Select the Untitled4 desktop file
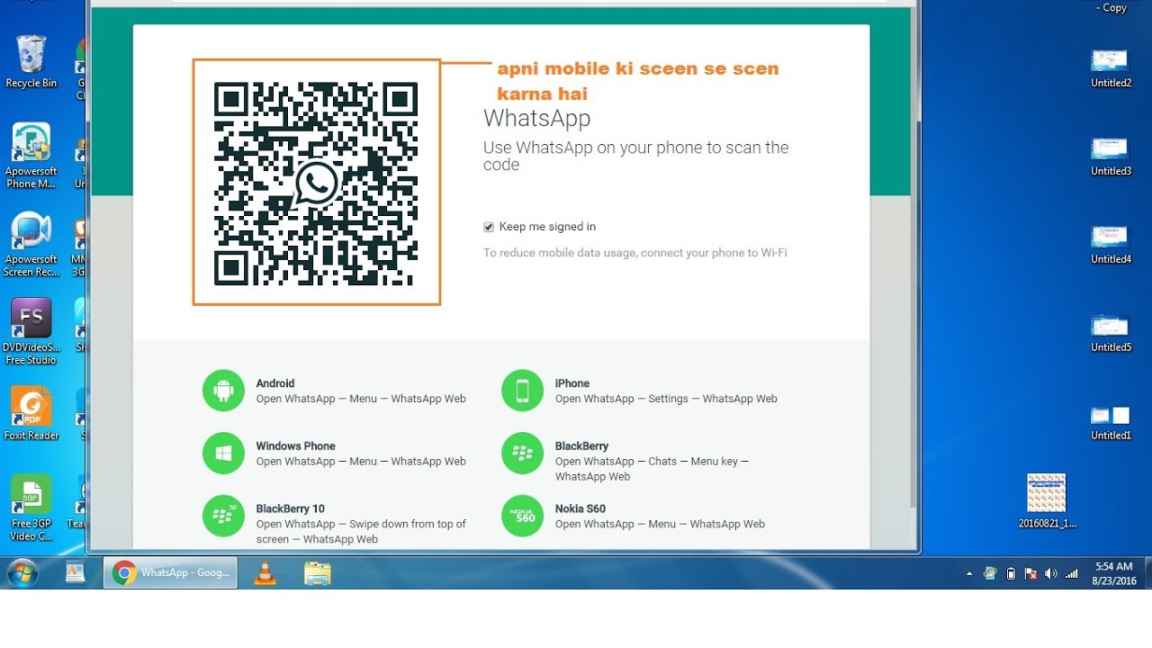 point(1111,245)
